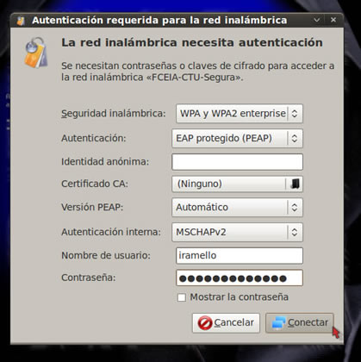361x362 pixels.
Task: Open file browser icon in Certificado CA field
Action: (x=295, y=184)
